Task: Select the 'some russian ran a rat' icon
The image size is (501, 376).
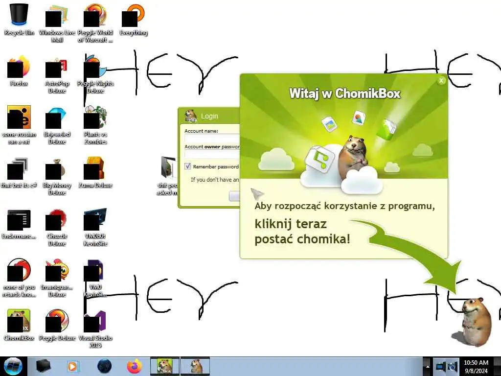Action: pyautogui.click(x=19, y=125)
